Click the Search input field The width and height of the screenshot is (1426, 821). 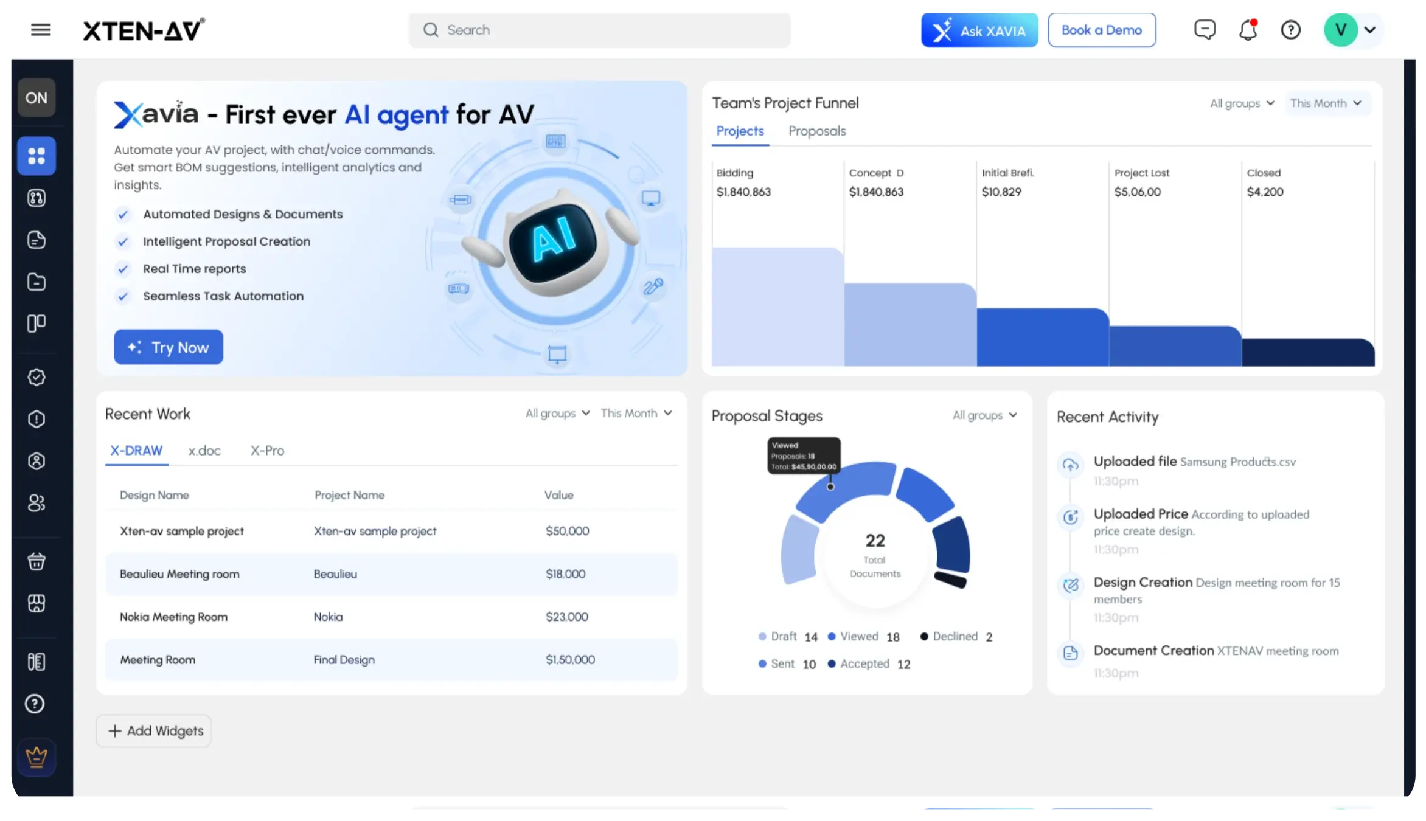(599, 30)
